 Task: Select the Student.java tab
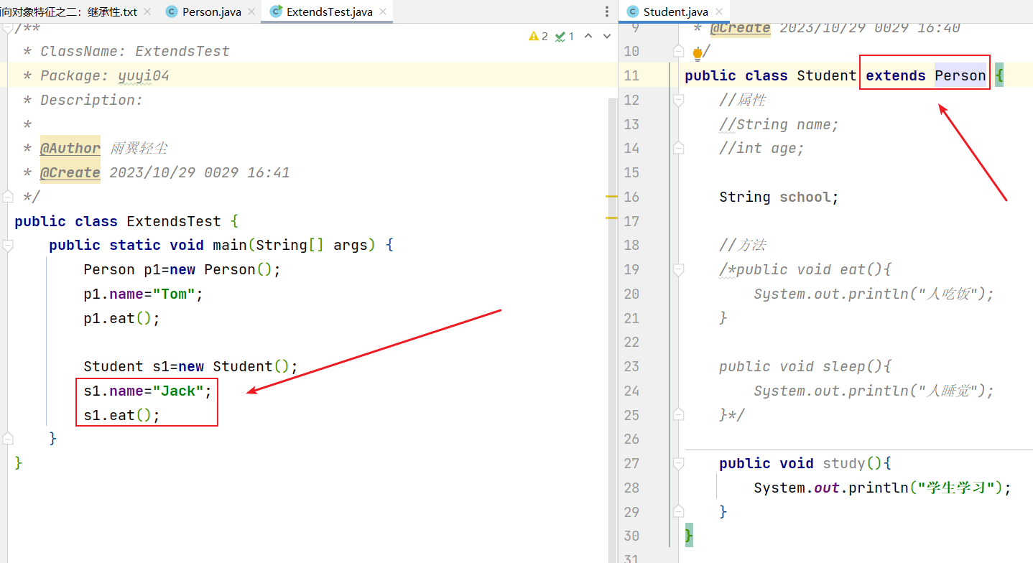pos(675,12)
